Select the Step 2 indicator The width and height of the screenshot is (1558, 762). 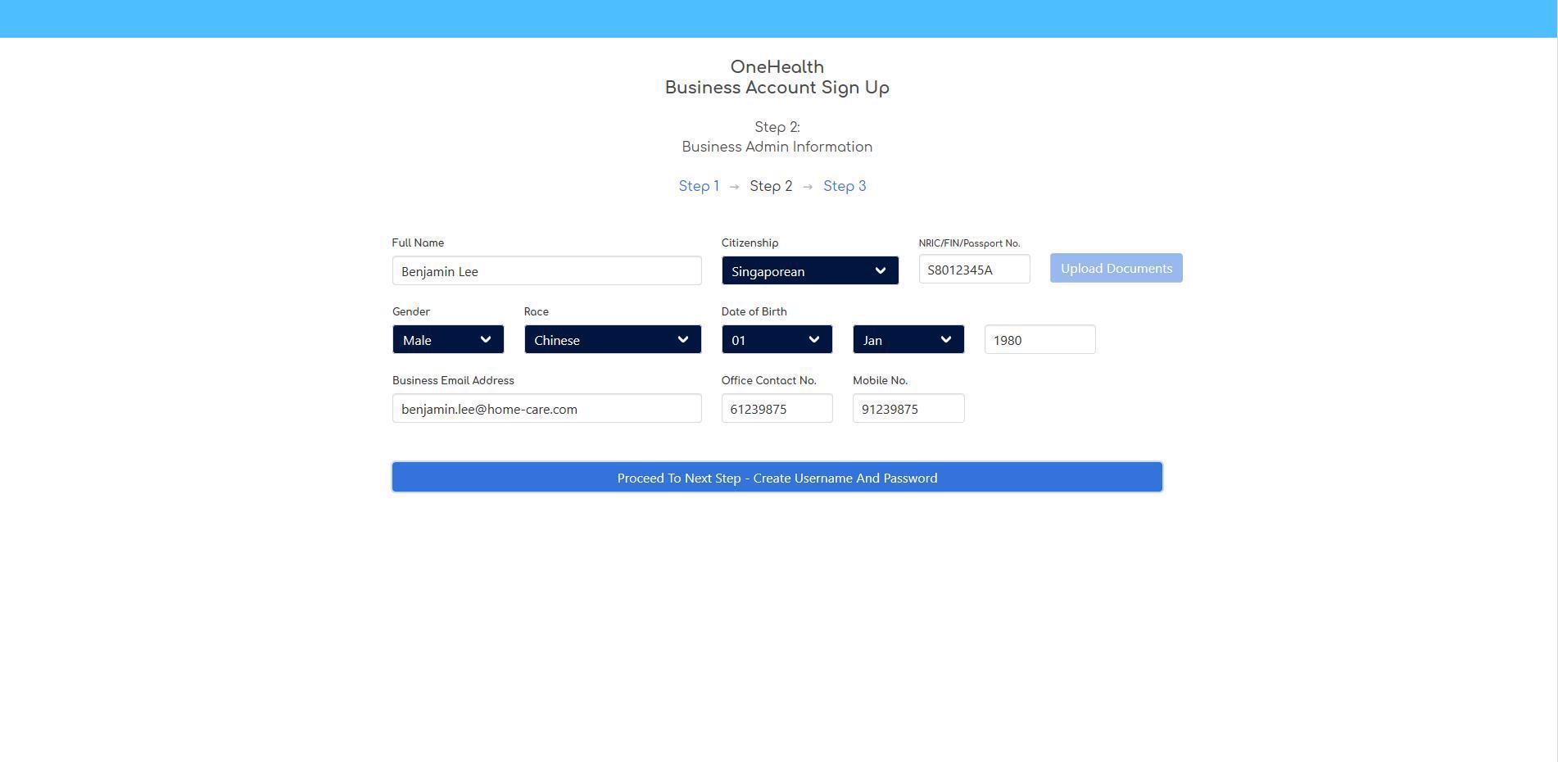coord(770,186)
